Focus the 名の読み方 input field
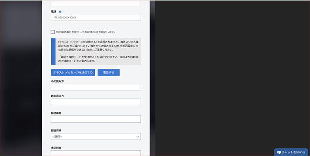The image size is (310, 156). coord(96,87)
